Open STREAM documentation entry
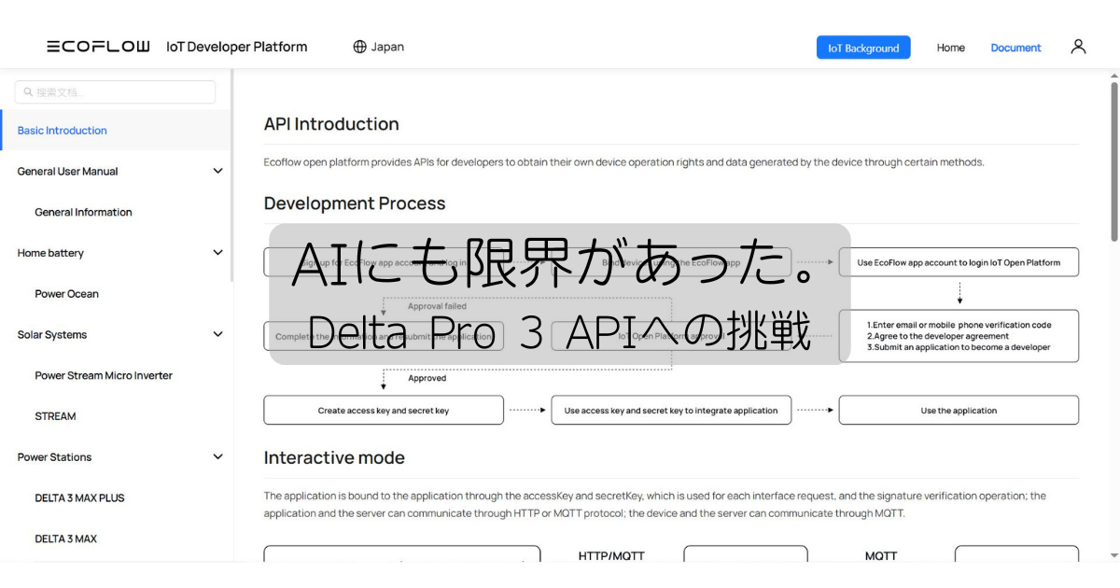Screen dimensions: 1120x588 (55, 416)
